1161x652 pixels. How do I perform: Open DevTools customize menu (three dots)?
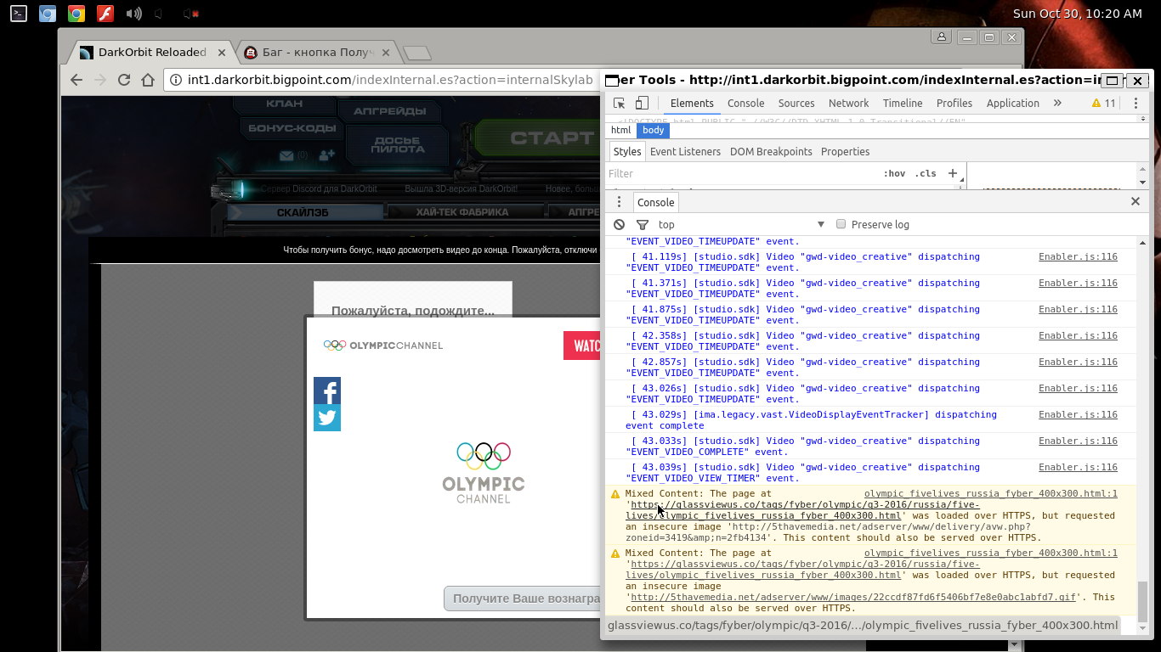pyautogui.click(x=1136, y=103)
